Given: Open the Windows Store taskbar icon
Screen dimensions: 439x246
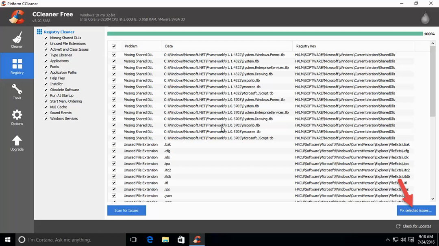Looking at the screenshot, I should [x=181, y=240].
